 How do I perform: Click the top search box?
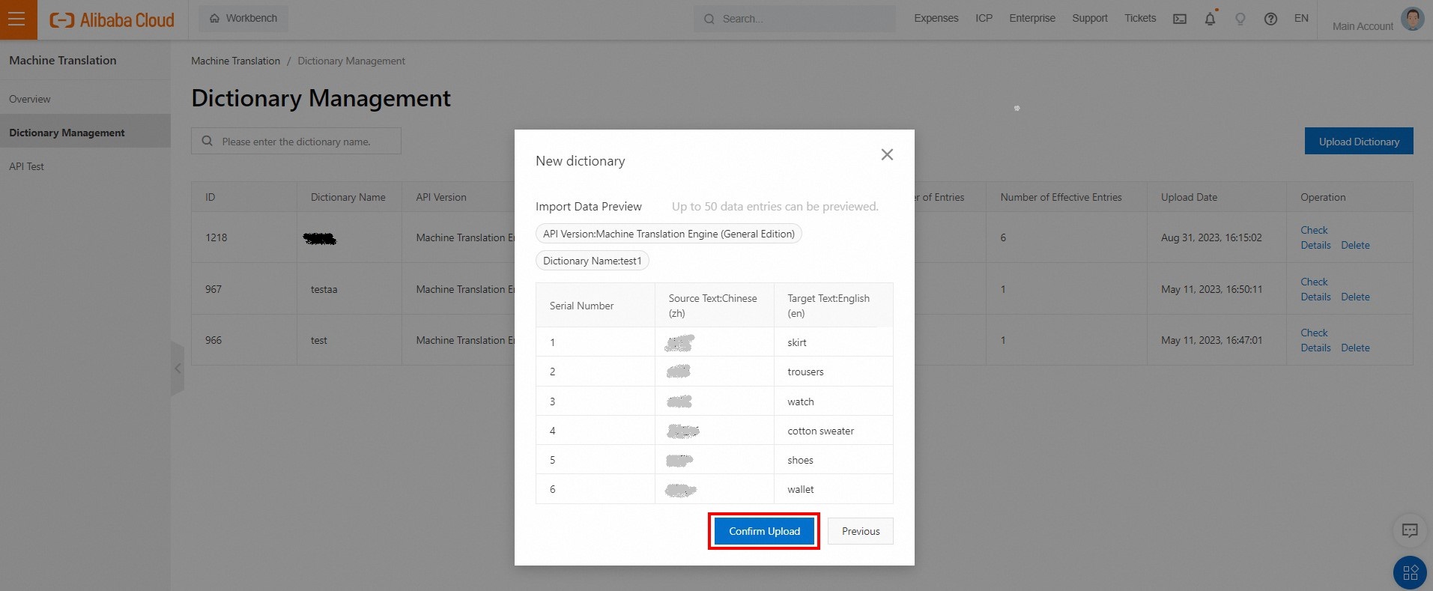(794, 19)
